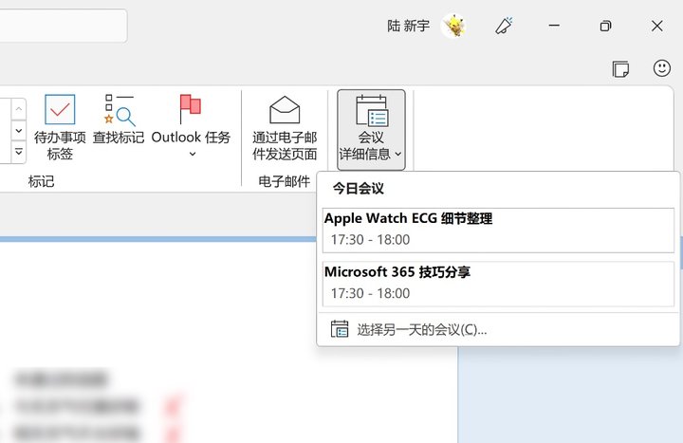Screen dimensions: 683x443
Task: Close the OneNote window
Action: coord(656,26)
